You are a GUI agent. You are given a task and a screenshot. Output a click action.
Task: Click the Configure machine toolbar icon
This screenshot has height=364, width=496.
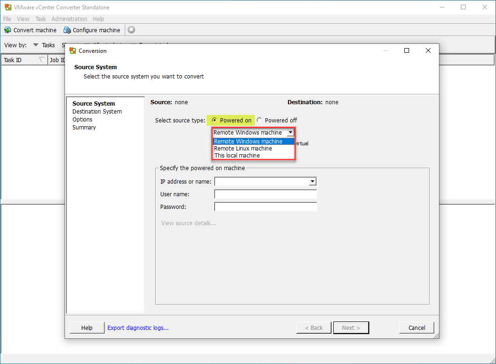(x=67, y=30)
